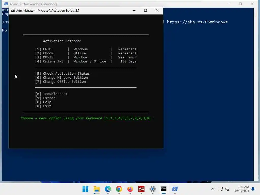Click the [9] Extras line
Viewport: 260px width, 195px height.
pos(45,98)
